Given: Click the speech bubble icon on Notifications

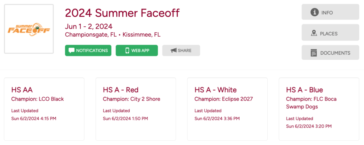Looking at the screenshot, I should 71,50.
